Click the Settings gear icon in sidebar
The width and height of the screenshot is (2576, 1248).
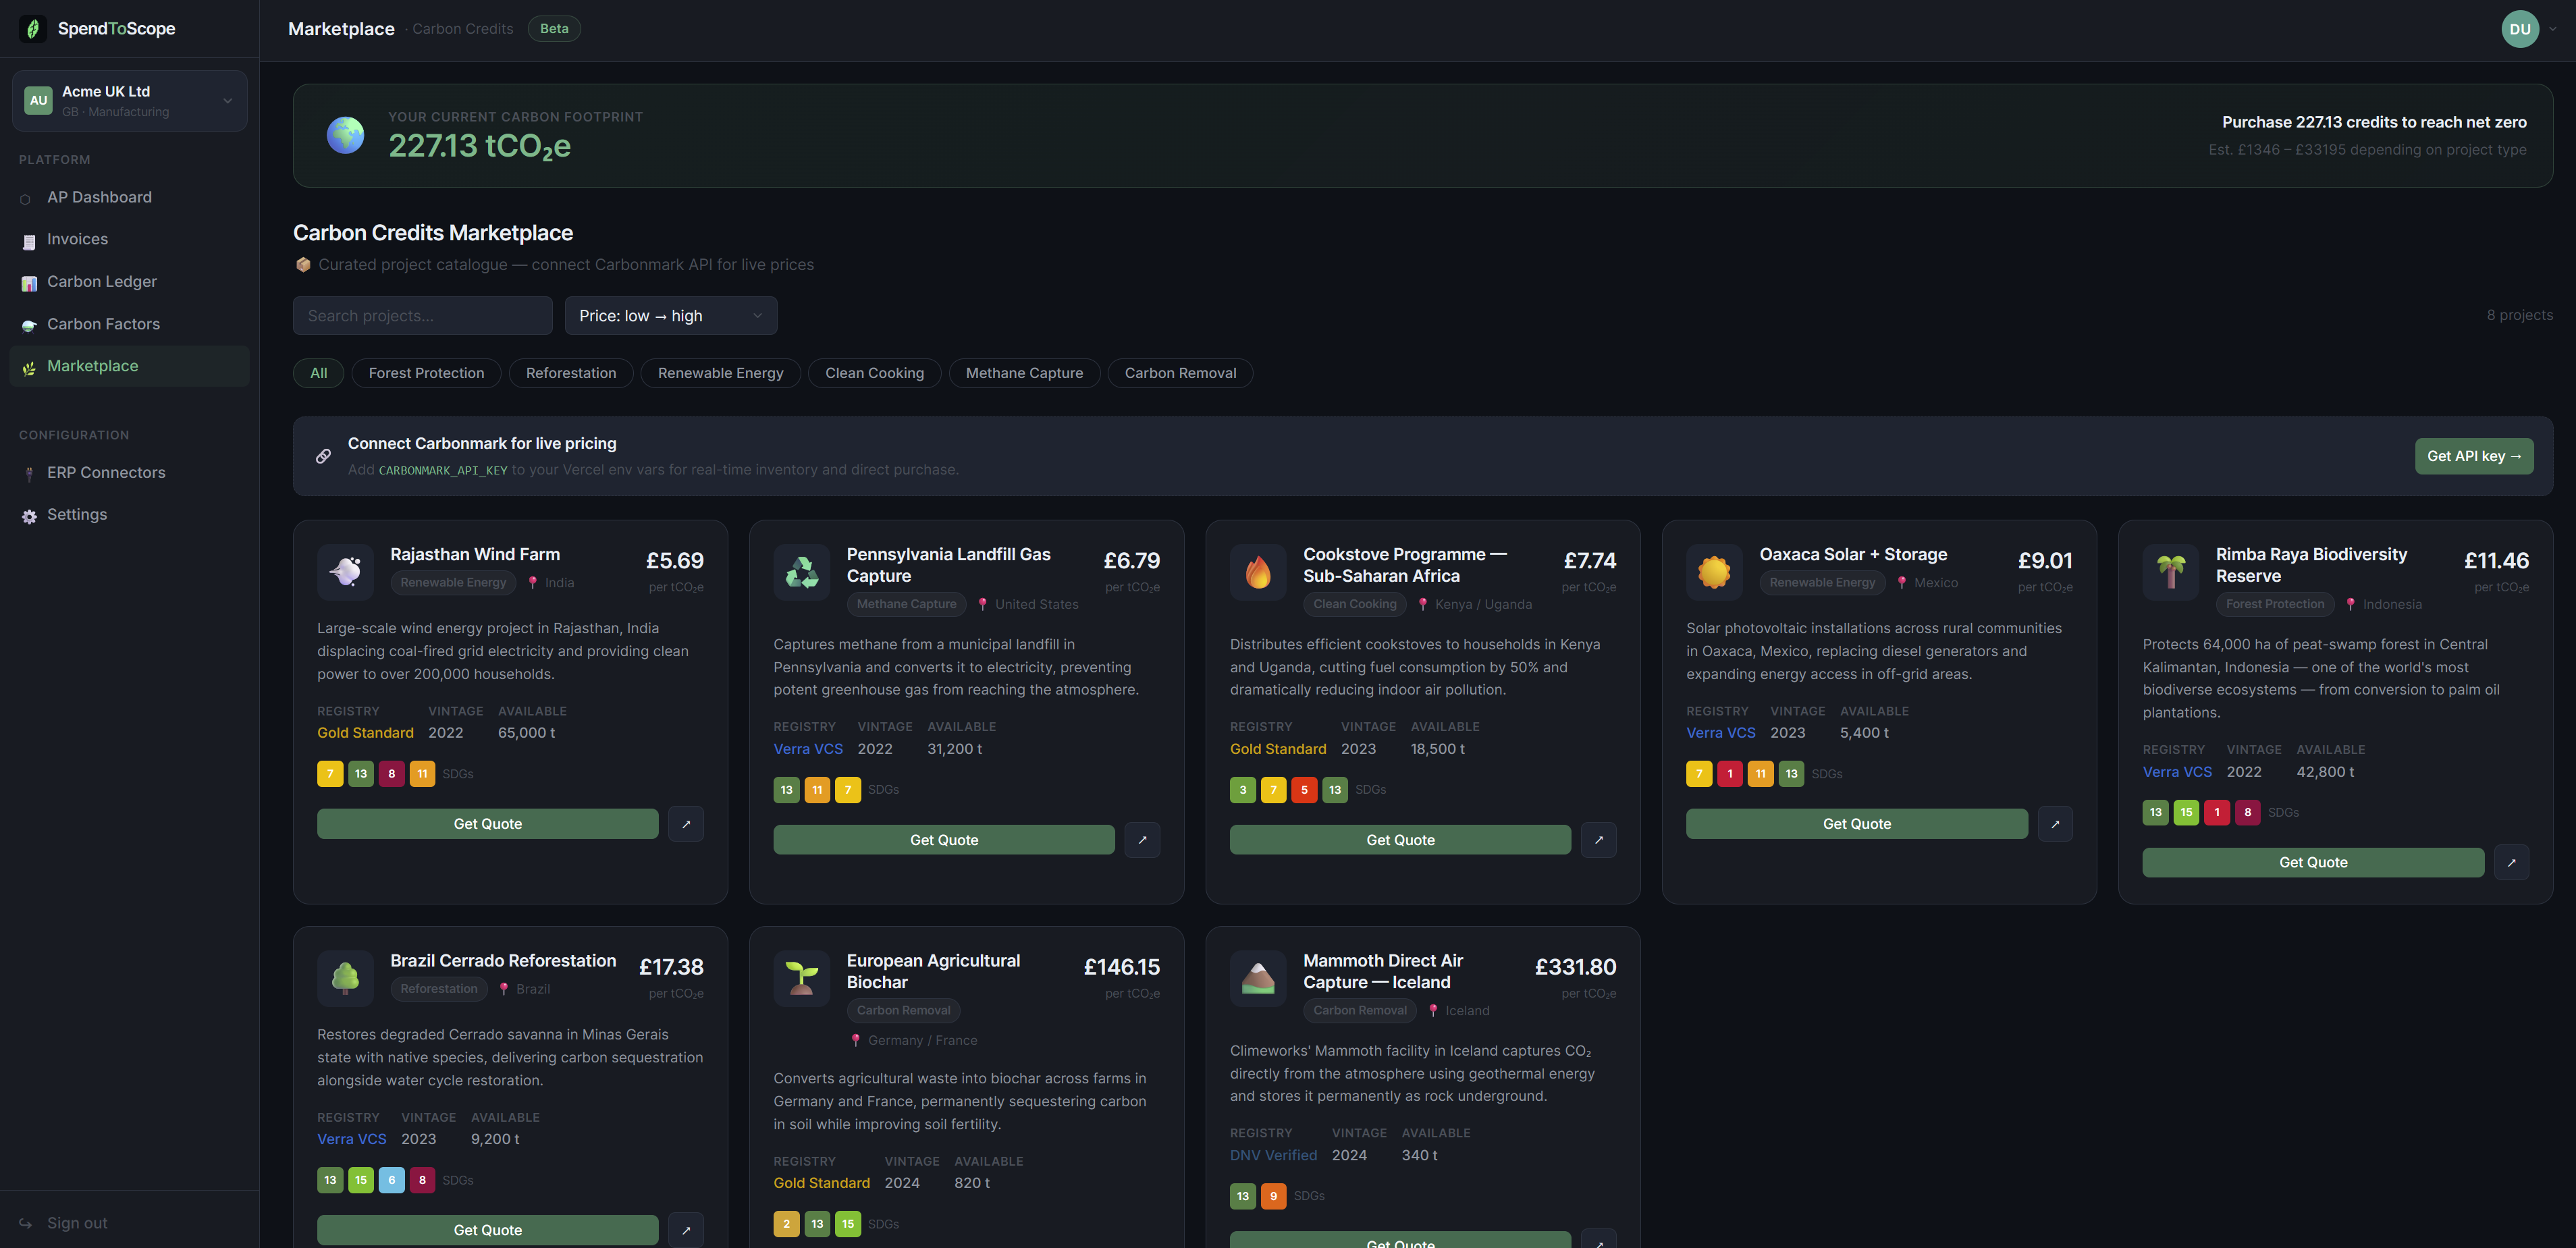point(29,516)
